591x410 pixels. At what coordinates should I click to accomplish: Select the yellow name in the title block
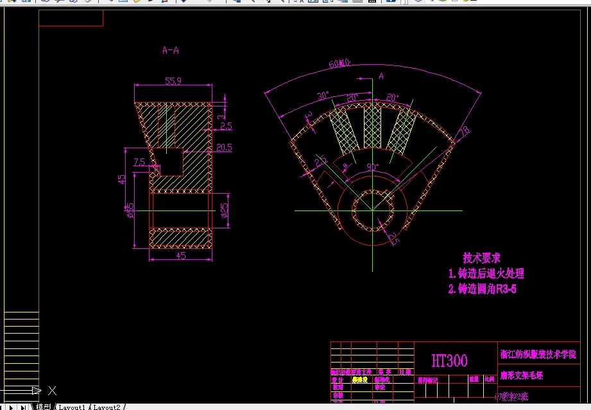tap(360, 380)
